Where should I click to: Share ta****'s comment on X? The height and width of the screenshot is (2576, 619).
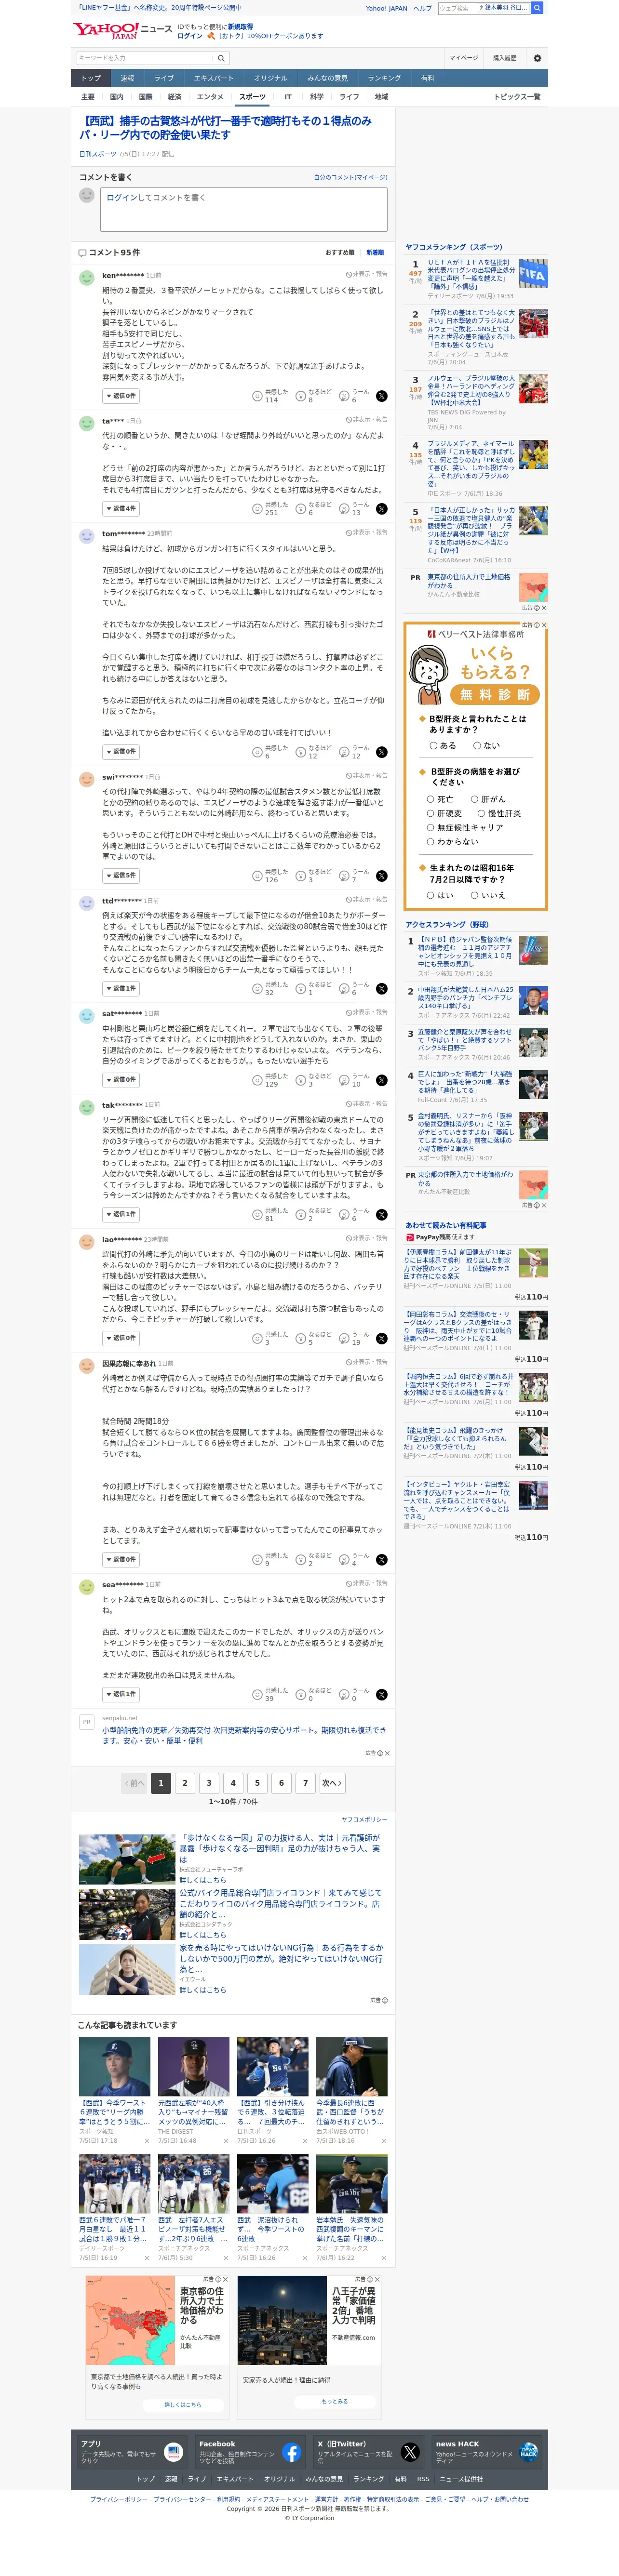click(x=381, y=509)
